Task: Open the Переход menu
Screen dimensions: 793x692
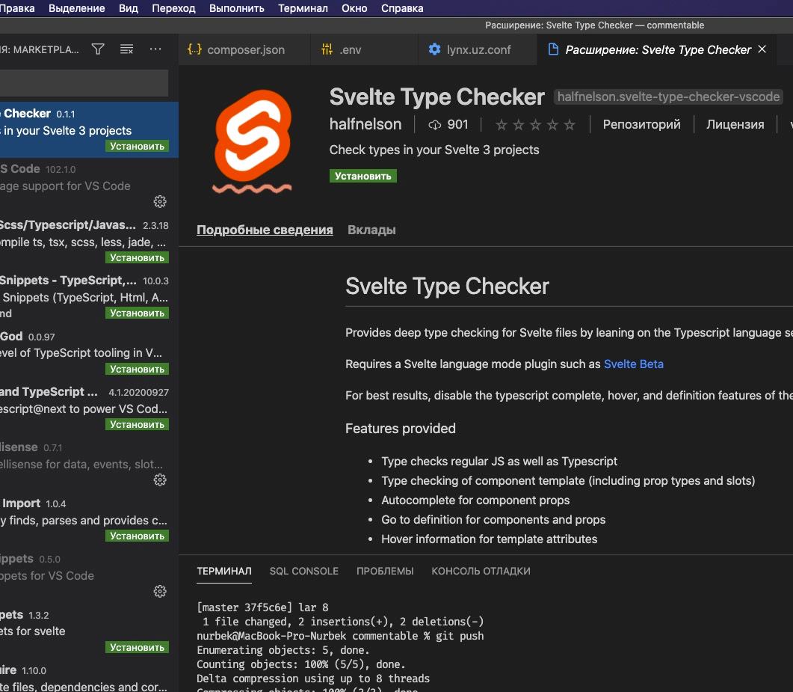Action: 173,8
